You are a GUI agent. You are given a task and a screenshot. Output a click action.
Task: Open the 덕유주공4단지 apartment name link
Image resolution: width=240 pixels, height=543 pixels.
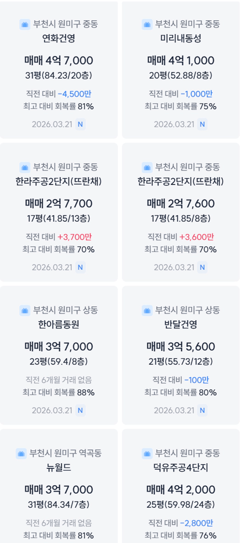pyautogui.click(x=181, y=467)
